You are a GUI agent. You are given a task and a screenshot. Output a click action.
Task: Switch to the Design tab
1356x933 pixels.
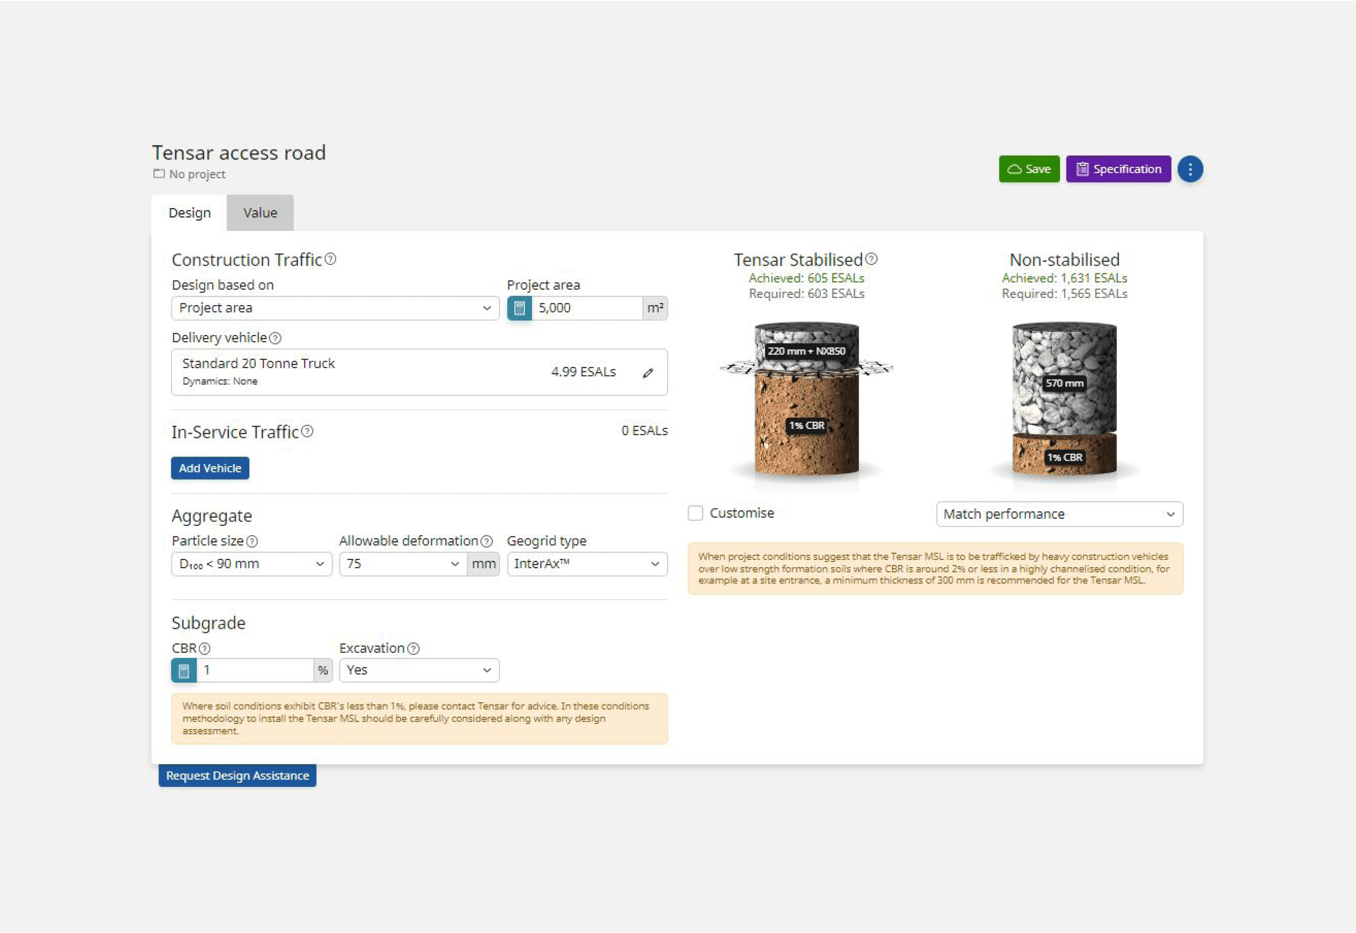click(x=189, y=213)
